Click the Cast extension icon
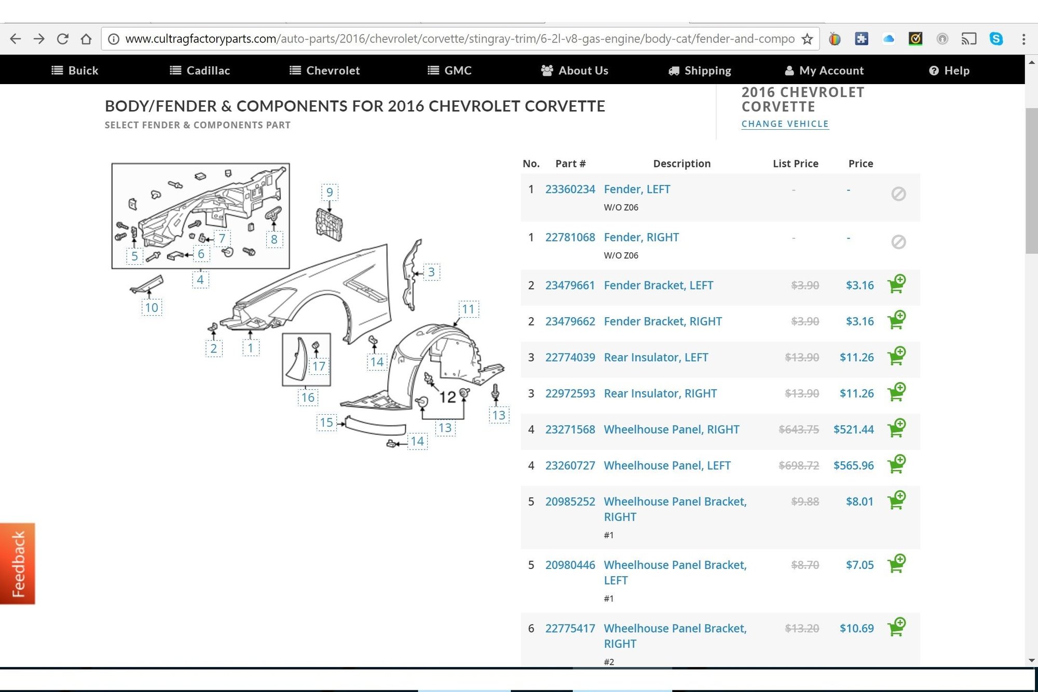 (x=968, y=39)
